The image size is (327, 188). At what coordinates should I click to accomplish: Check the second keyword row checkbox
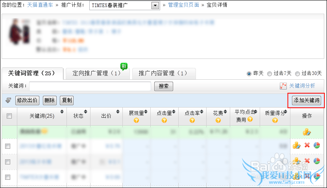point(8,162)
